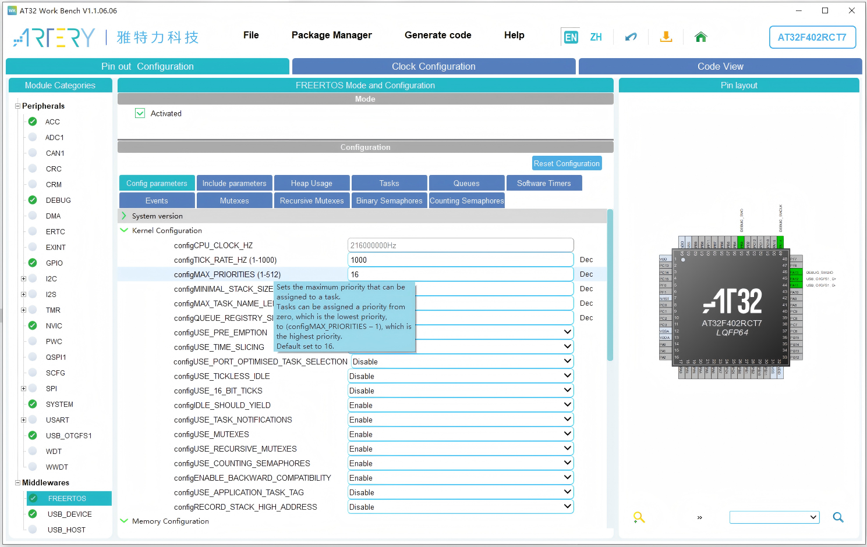Screen dimensions: 867x547
Task: Click the GPIO green check icon
Action: (x=33, y=263)
